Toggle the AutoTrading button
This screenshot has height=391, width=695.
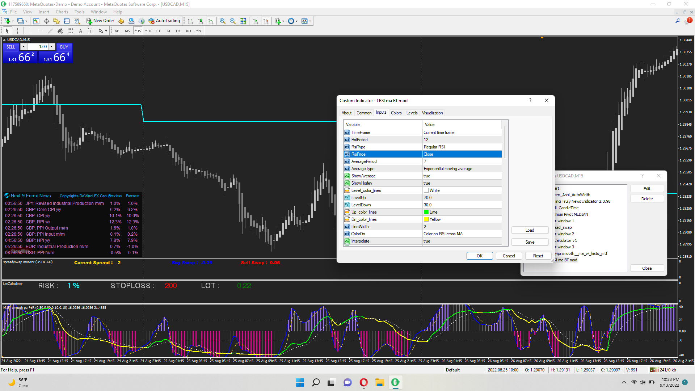click(164, 21)
